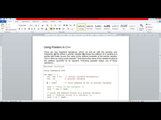Apply the Title style
This screenshot has width=161, height=120.
(124, 27)
